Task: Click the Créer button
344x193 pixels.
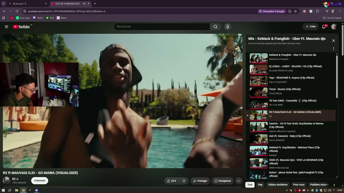Action: (311, 27)
